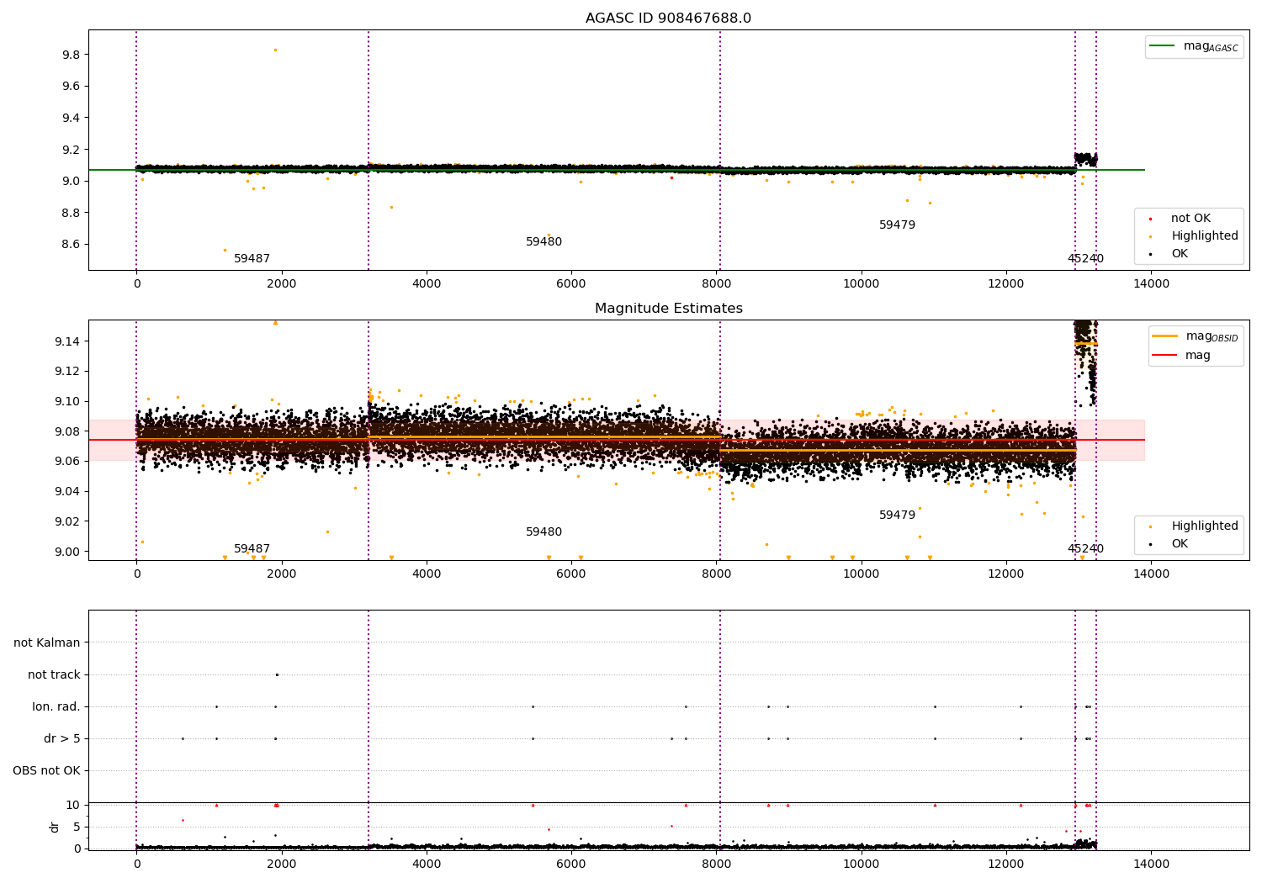Click the title AGASC ID 908467688.0

[x=668, y=19]
